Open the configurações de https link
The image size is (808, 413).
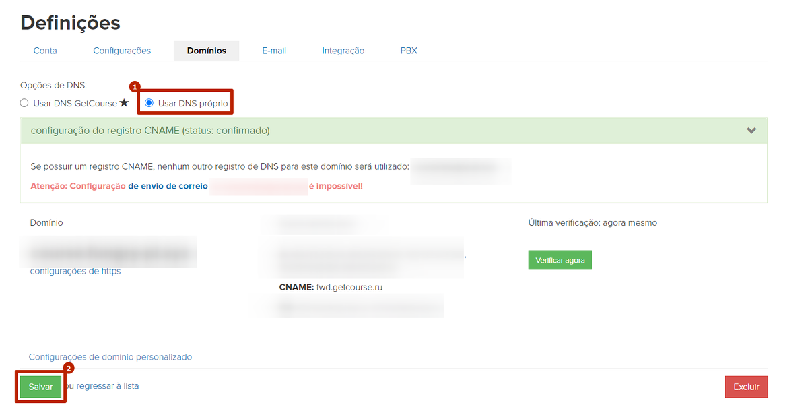click(x=75, y=271)
